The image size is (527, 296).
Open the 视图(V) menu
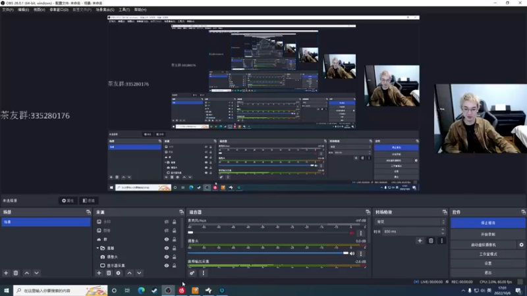click(39, 10)
